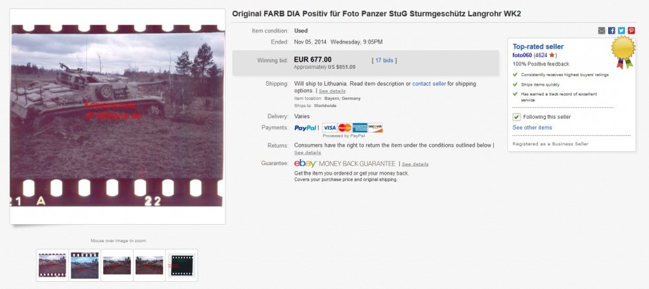
Task: Expand returns See details link
Action: click(308, 153)
